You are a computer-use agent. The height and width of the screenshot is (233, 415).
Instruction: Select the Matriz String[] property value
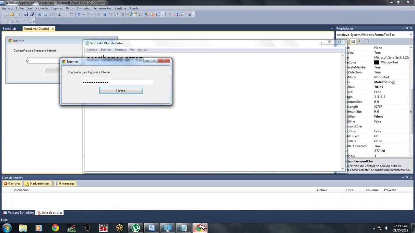coord(385,82)
